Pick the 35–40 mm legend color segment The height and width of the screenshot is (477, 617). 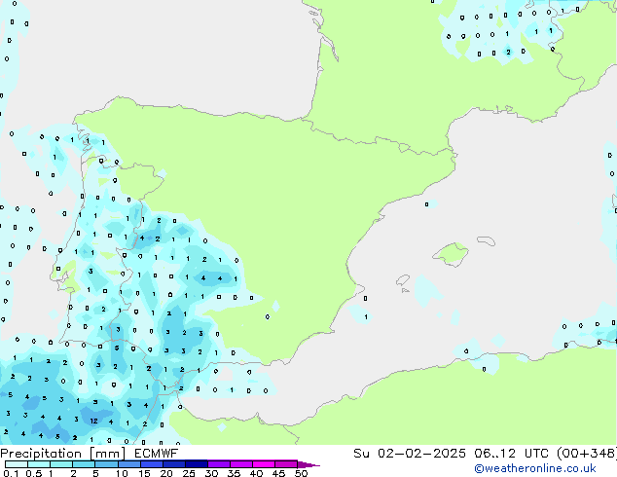[240, 464]
